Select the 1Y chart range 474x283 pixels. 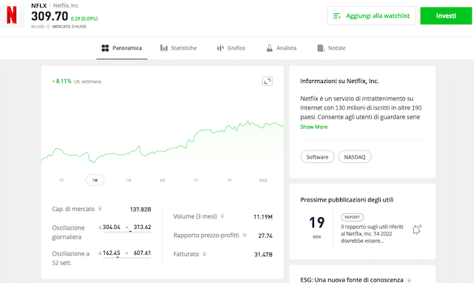pos(196,180)
